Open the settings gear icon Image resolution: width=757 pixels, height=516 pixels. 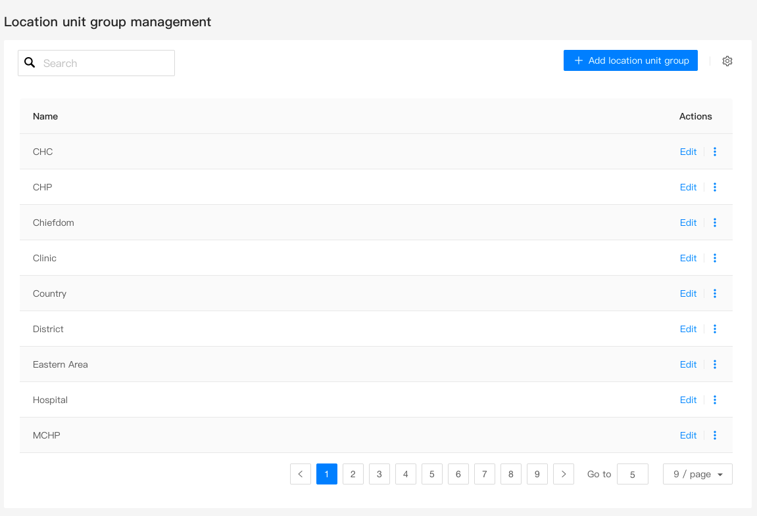727,60
